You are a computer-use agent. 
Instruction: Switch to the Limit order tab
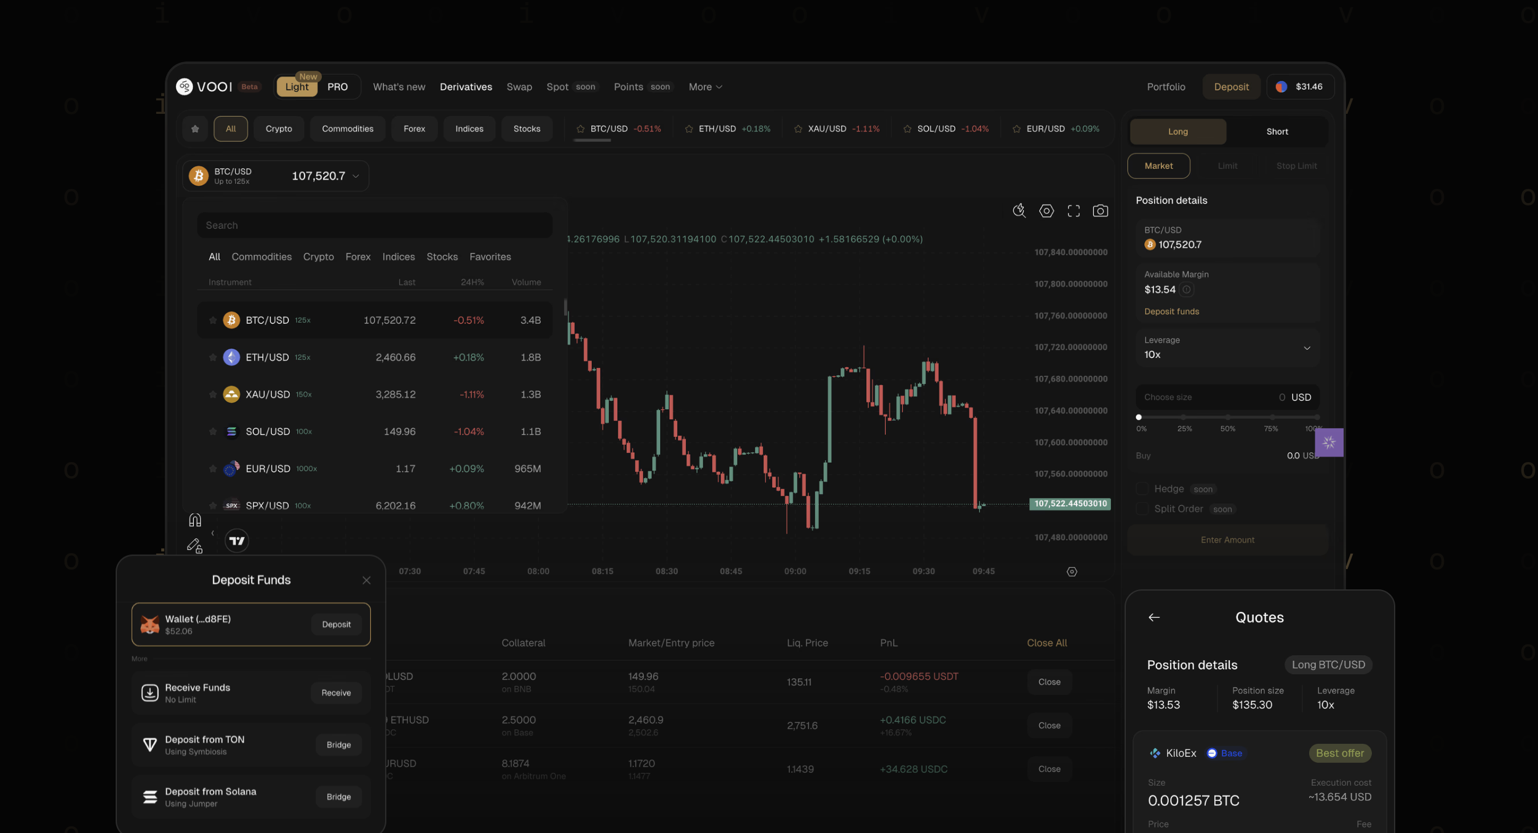click(1227, 166)
